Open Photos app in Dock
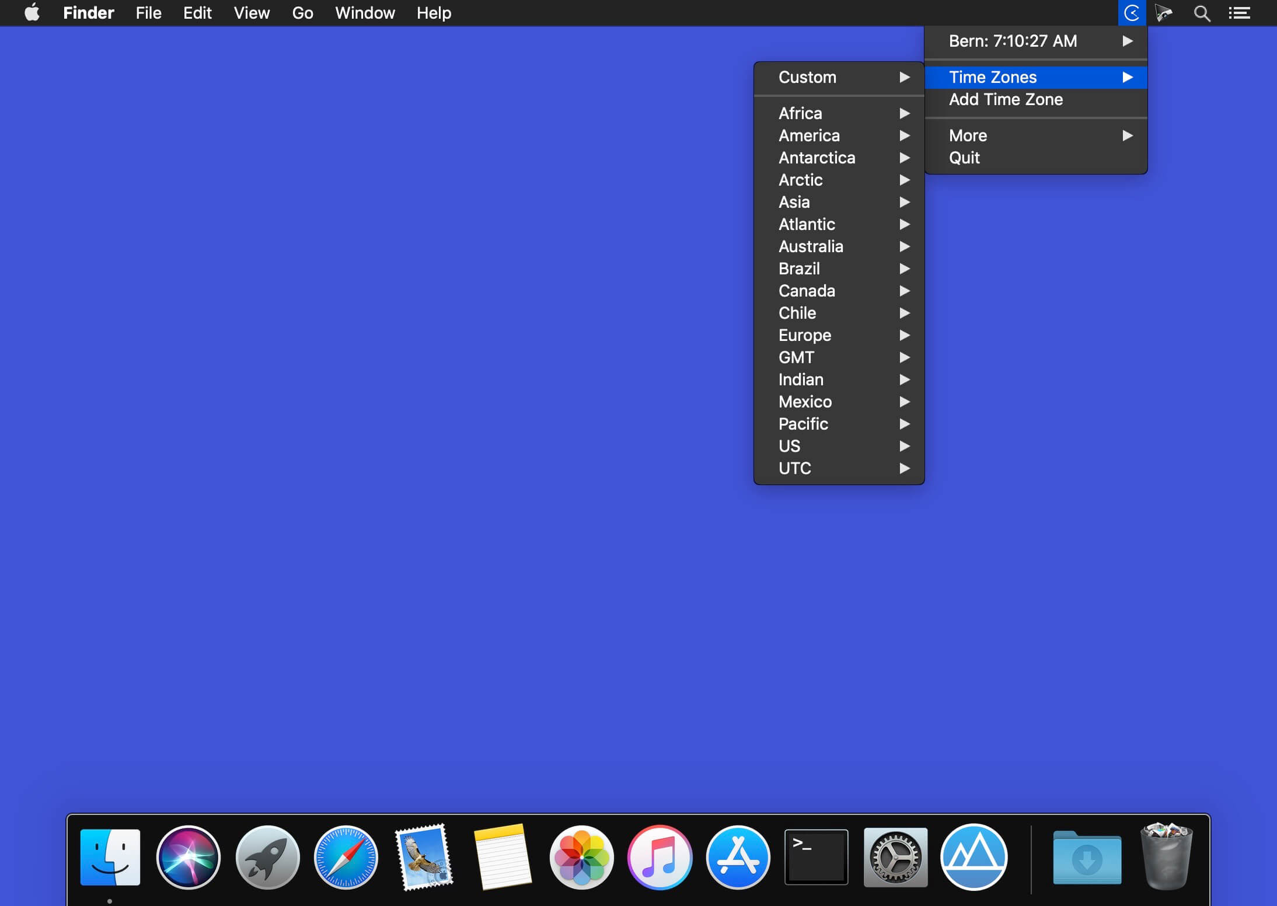Image resolution: width=1277 pixels, height=906 pixels. [581, 857]
